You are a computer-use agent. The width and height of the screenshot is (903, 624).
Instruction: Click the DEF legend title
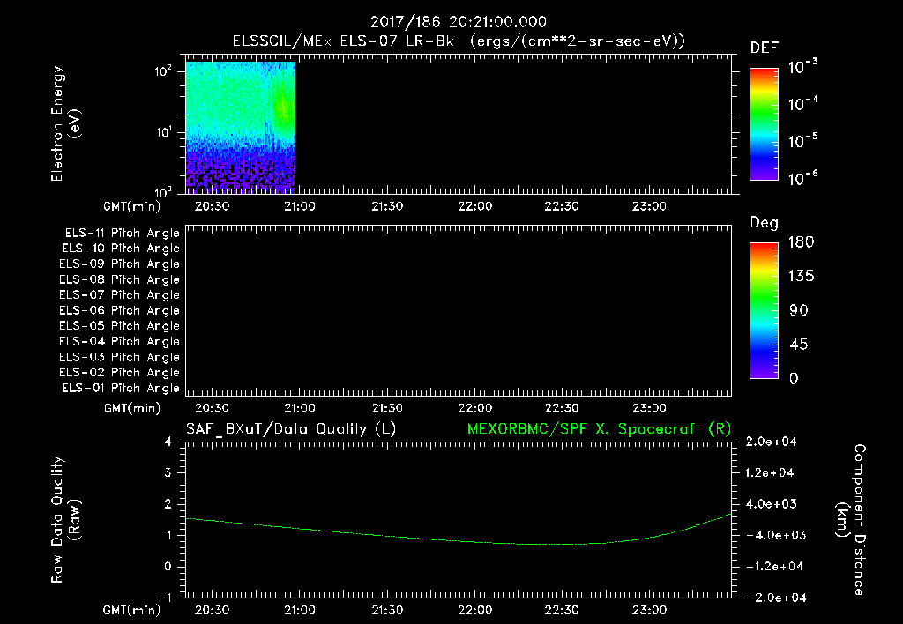coord(765,48)
